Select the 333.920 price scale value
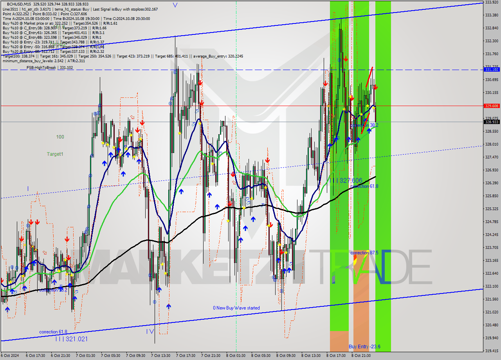The height and width of the screenshot is (360, 501). tap(492, 2)
